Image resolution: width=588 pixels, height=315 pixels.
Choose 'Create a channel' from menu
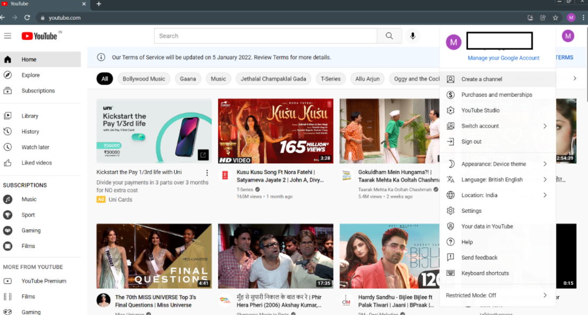click(x=481, y=79)
